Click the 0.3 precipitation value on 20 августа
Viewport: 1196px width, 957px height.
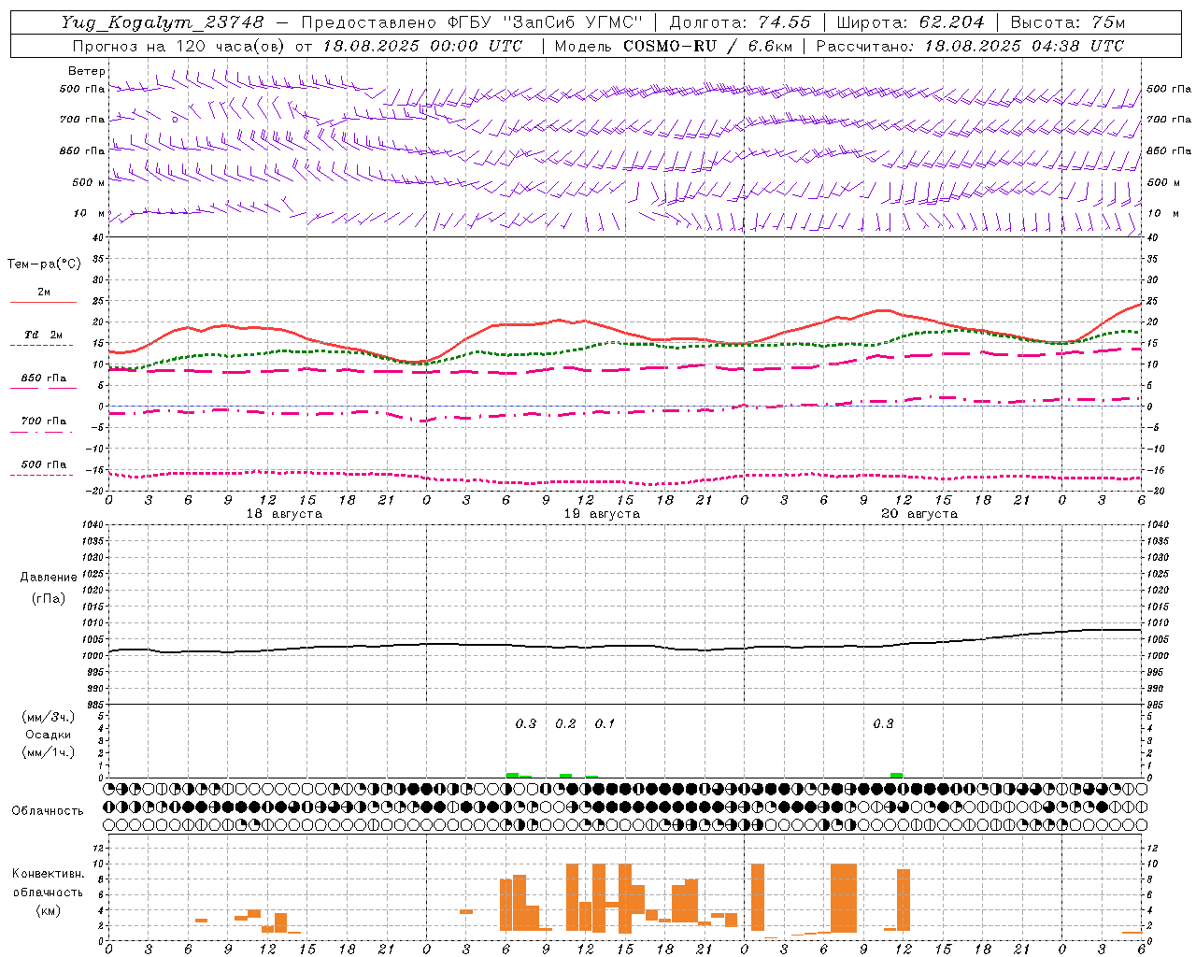tap(883, 723)
